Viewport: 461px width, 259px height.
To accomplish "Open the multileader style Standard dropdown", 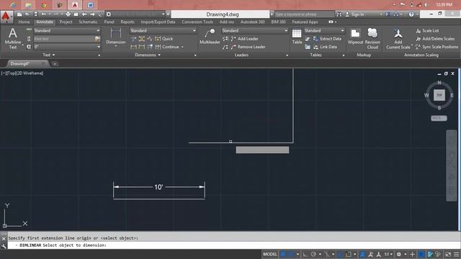I will (x=254, y=30).
